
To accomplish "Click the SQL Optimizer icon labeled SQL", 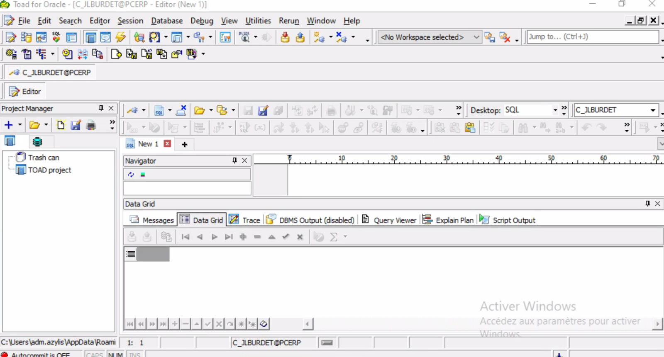I will 56,37.
